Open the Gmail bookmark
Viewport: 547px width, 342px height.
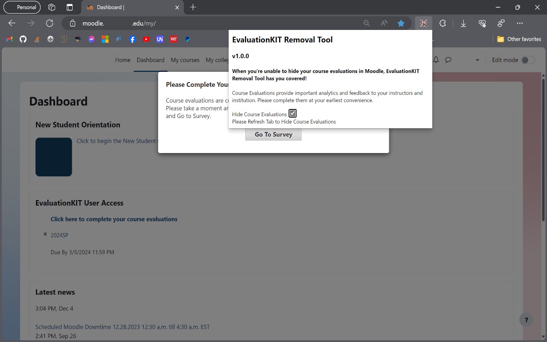pos(9,39)
